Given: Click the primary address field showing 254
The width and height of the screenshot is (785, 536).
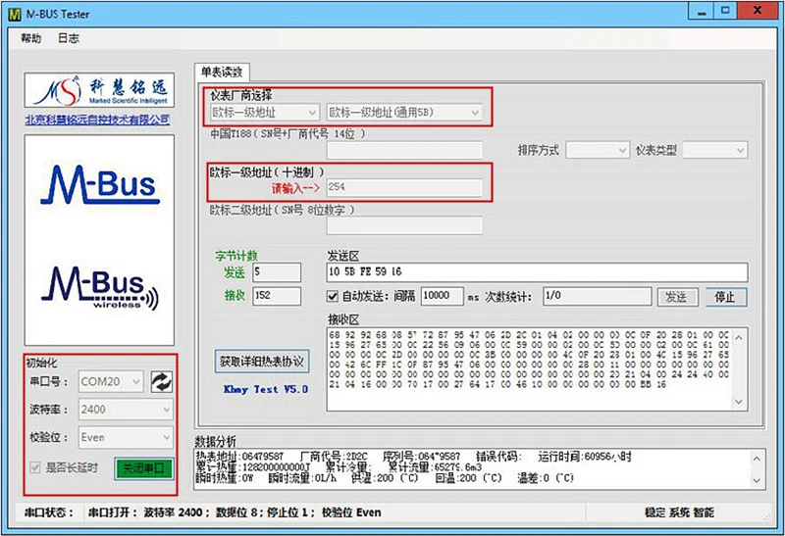Looking at the screenshot, I should click(404, 187).
